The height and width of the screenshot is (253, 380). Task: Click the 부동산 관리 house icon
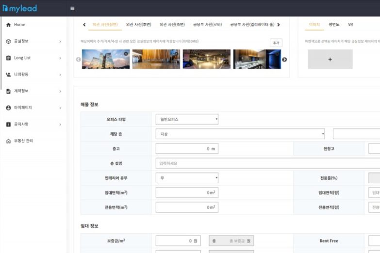coord(8,141)
